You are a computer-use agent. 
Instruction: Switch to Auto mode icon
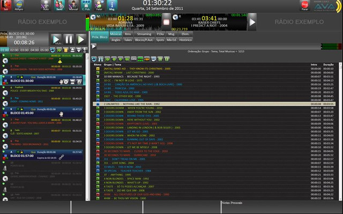coord(46,5)
